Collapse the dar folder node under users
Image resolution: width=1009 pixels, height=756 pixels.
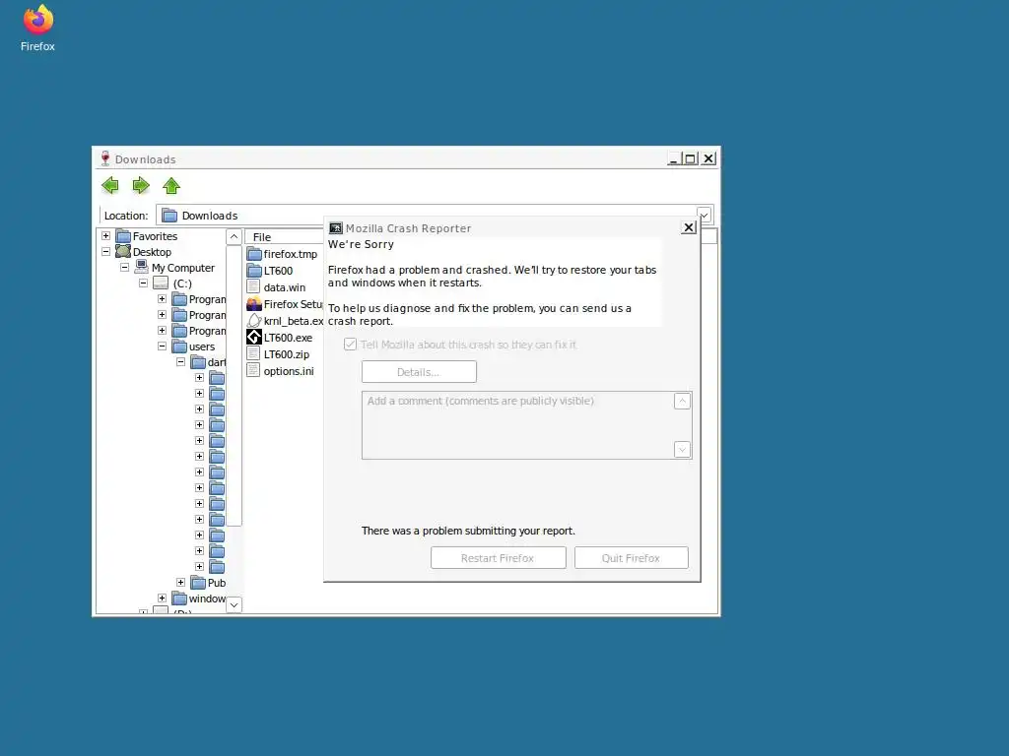pyautogui.click(x=181, y=362)
